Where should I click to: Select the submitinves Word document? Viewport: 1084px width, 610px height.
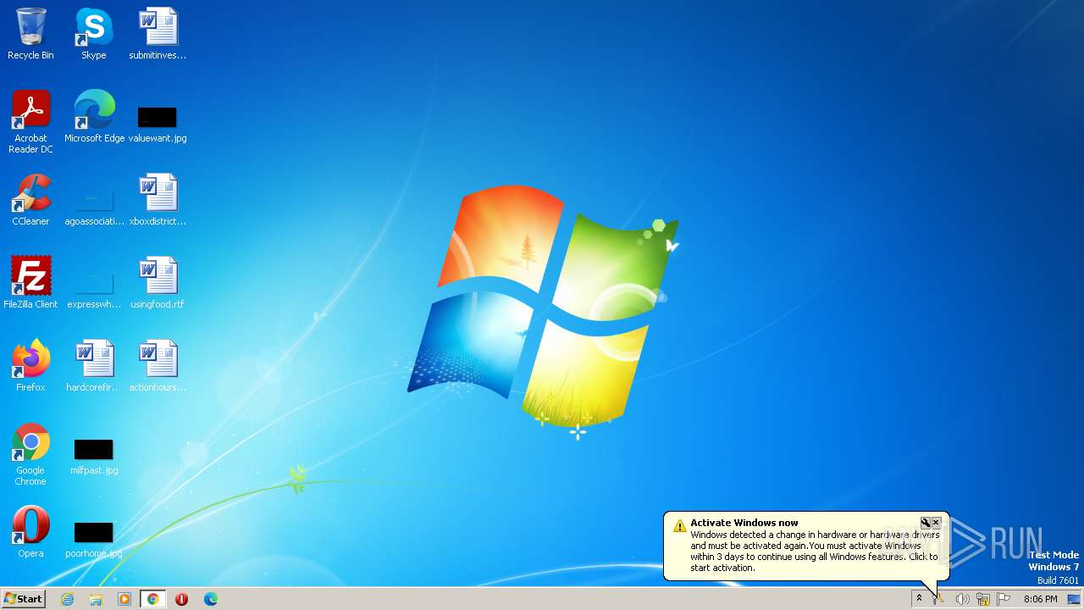coord(158,34)
